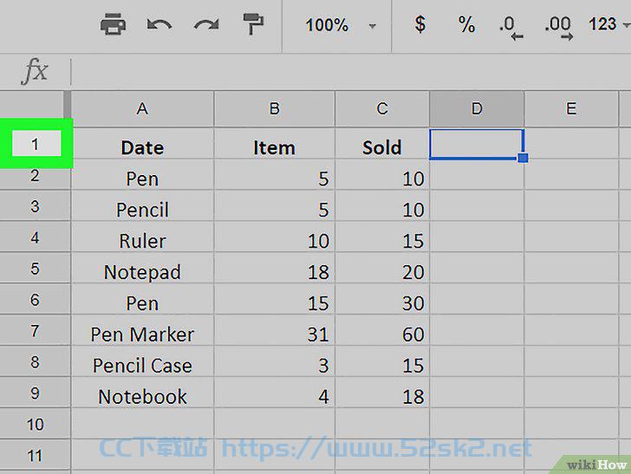The width and height of the screenshot is (631, 474).
Task: Open the 100% zoom dropdown
Action: coord(341,25)
